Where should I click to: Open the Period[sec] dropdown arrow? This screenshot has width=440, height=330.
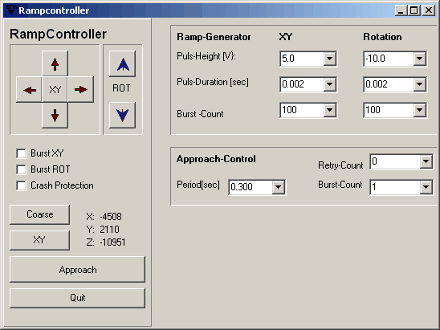(x=279, y=187)
